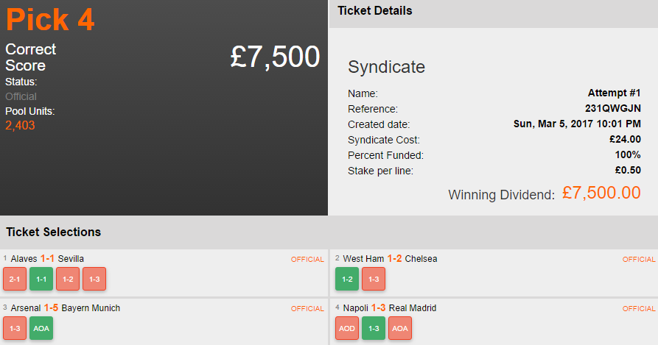Select the green 1-3 chip under Napoli v Real Madrid
658x345 pixels.
pyautogui.click(x=374, y=327)
